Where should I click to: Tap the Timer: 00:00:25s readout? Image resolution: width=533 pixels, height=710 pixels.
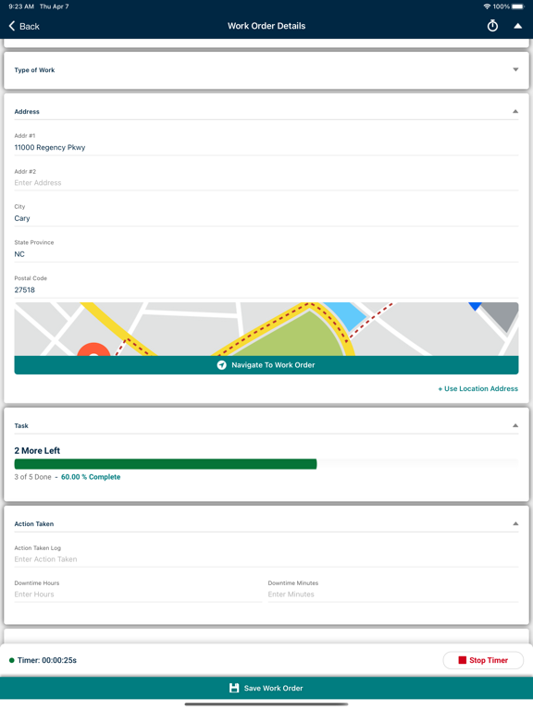click(47, 660)
